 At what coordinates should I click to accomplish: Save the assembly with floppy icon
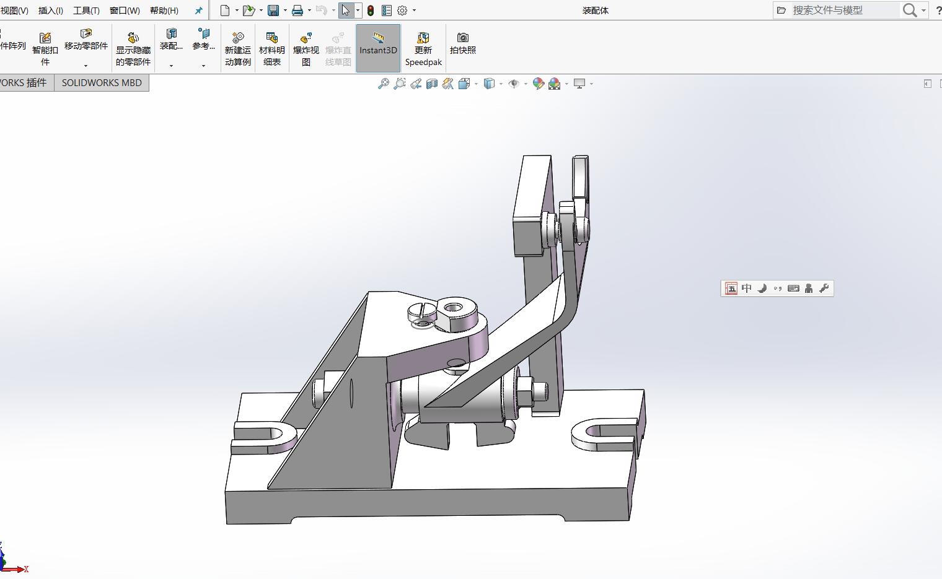point(273,11)
